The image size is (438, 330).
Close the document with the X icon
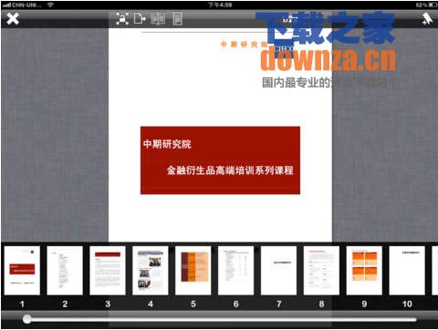click(x=13, y=19)
